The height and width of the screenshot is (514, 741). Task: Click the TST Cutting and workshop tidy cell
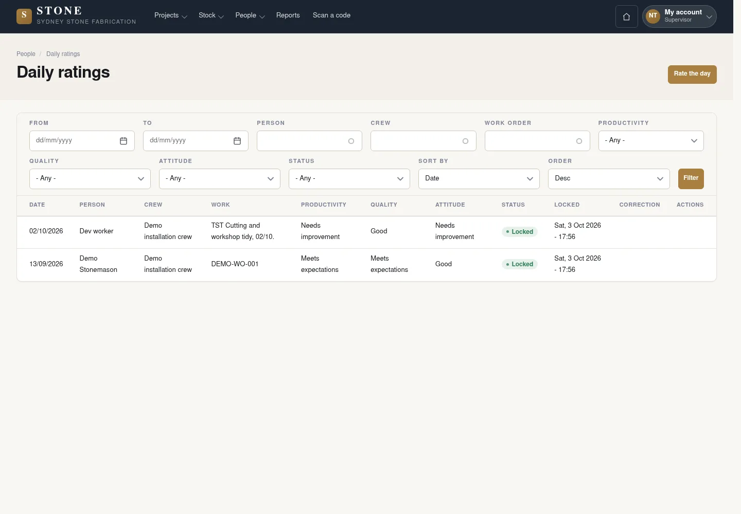[x=242, y=231]
